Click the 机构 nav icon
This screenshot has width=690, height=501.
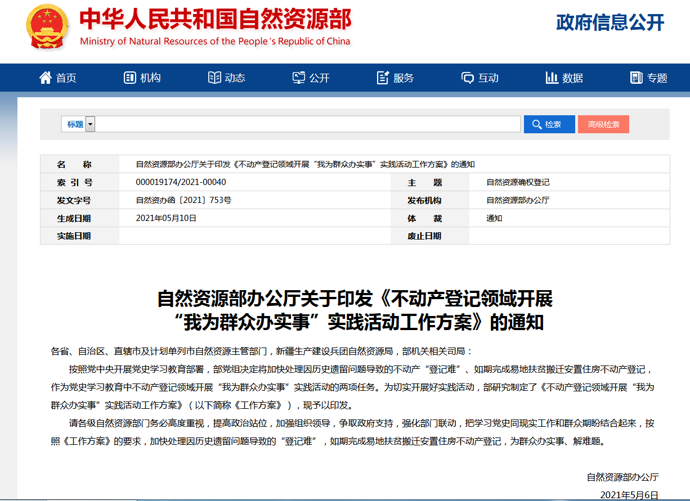[130, 78]
